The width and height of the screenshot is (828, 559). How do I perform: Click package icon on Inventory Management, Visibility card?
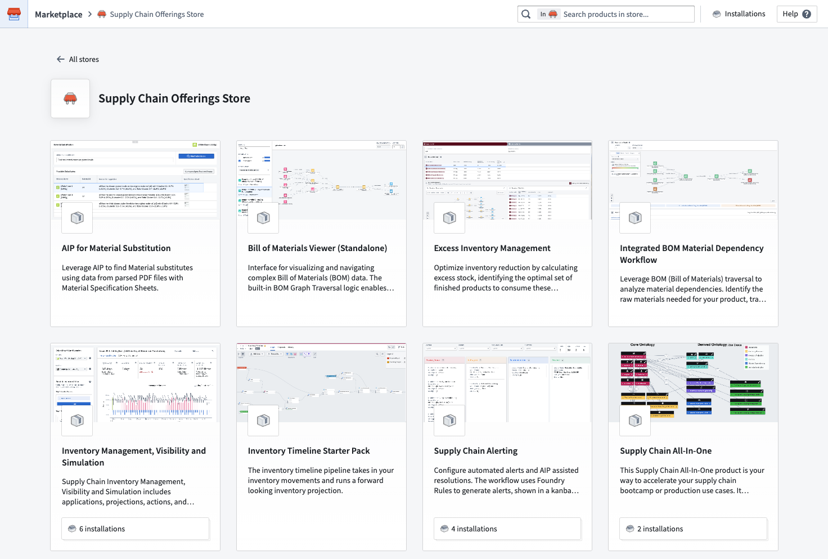[x=77, y=421]
